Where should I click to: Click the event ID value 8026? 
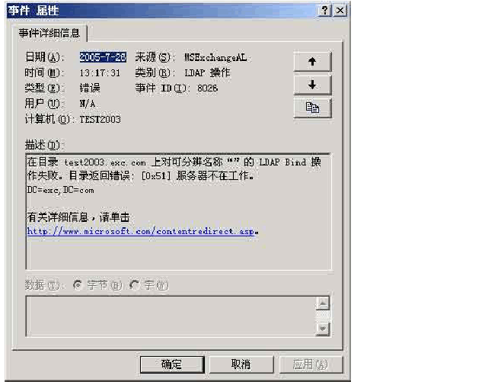click(x=206, y=88)
